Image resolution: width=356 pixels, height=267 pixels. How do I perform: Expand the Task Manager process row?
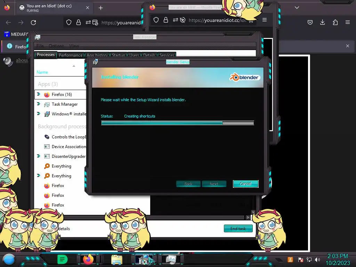39,104
